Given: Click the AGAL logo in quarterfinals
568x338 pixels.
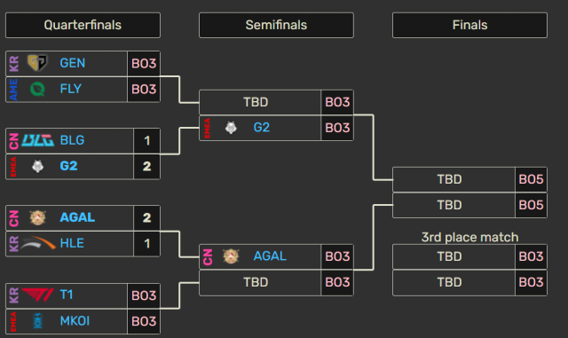Looking at the screenshot, I should coord(37,217).
